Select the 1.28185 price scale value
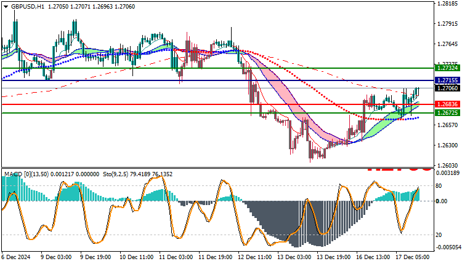Viewport: 462px width, 264px height. 448,4
